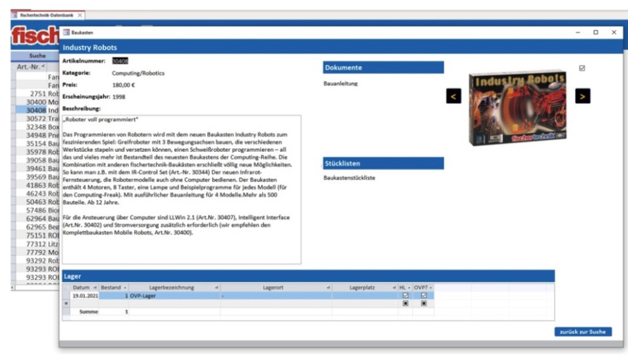Select row 57486 in the background list
The width and height of the screenshot is (628, 355).
coord(37,210)
